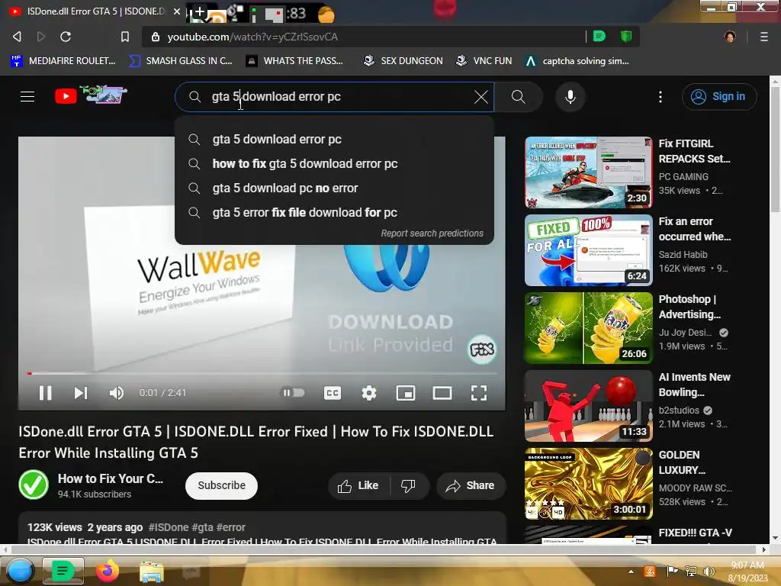Viewport: 781px width, 586px height.
Task: Close the ISDone.dll Error GTA 5 tab
Action: tap(177, 11)
